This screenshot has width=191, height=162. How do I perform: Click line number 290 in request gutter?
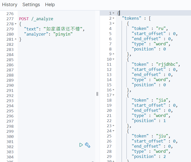(x=10, y=85)
